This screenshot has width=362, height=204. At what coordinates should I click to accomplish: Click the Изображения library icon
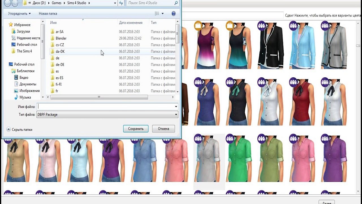[x=16, y=91]
